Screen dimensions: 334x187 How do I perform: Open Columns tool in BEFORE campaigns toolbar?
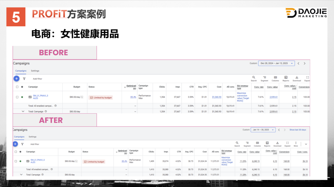(275, 79)
